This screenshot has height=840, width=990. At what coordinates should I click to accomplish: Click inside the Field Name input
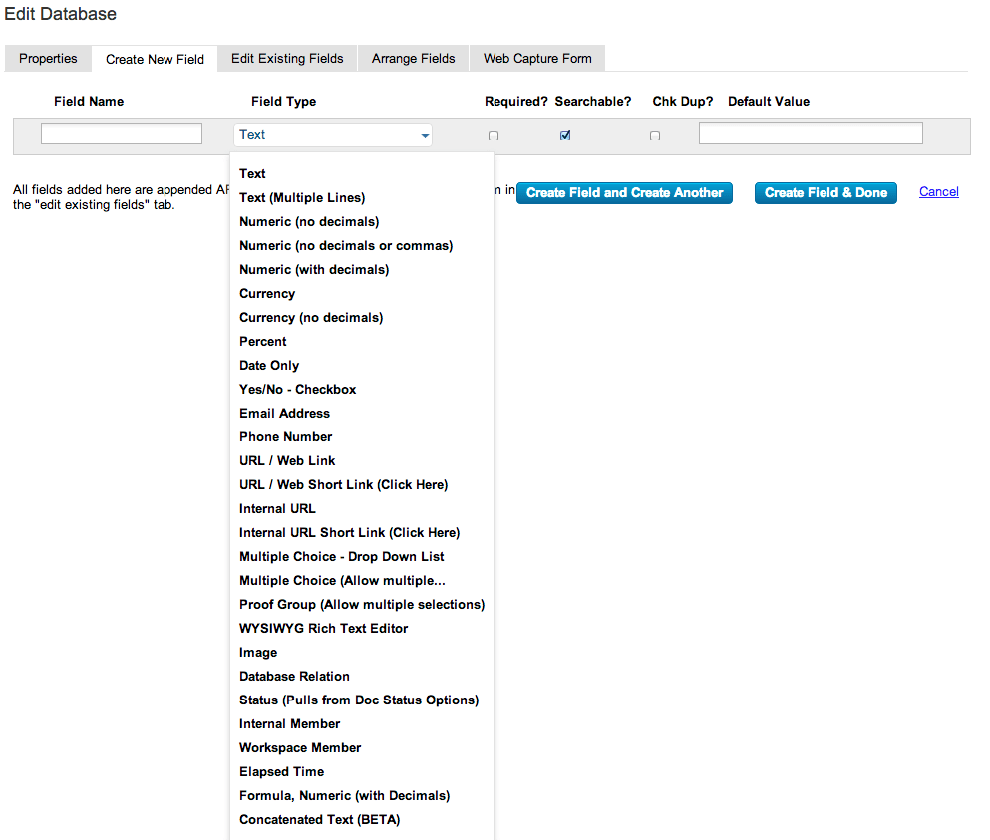(x=121, y=132)
